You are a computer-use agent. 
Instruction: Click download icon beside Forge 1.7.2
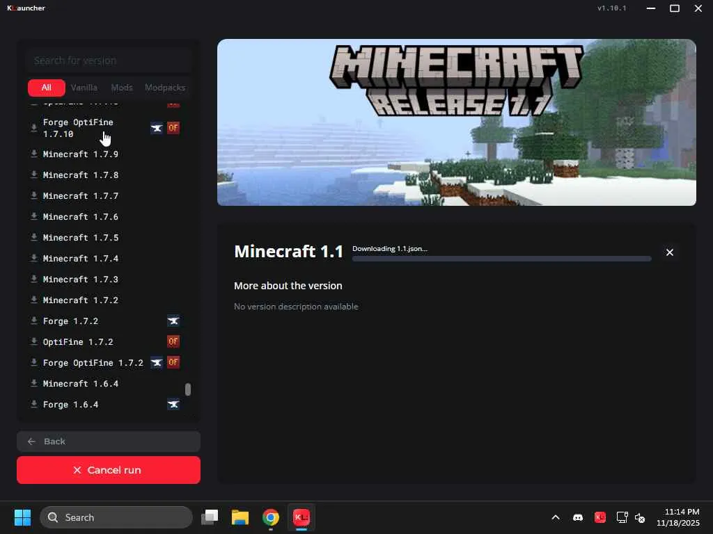click(33, 321)
